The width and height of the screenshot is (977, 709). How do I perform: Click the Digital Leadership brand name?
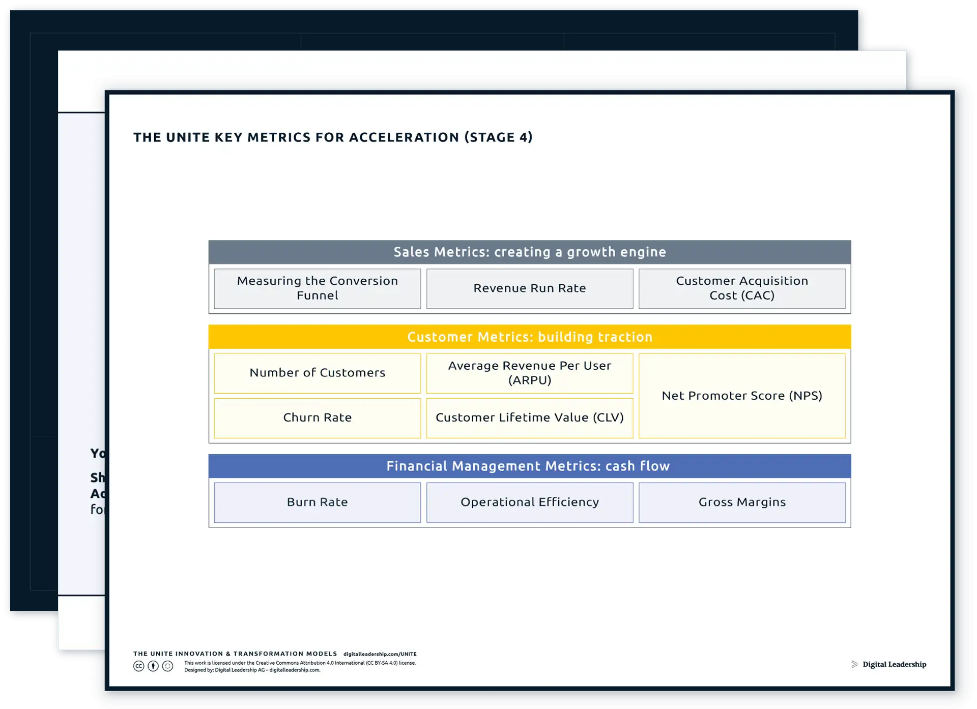tap(895, 664)
